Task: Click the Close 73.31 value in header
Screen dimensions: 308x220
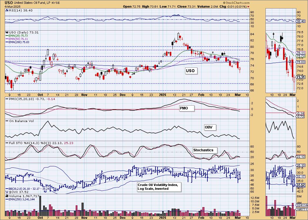Action: click(x=186, y=6)
